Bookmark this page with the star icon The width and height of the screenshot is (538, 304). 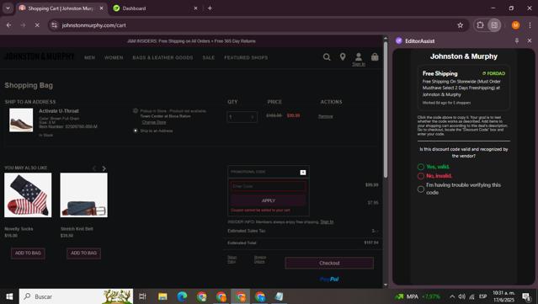point(460,25)
